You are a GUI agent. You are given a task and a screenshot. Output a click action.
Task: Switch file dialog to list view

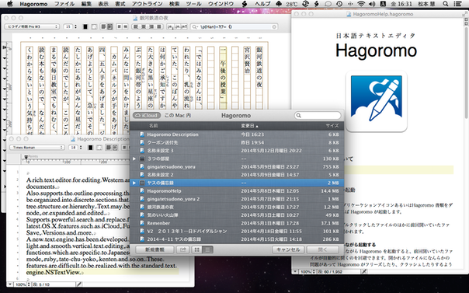[x=207, y=249]
